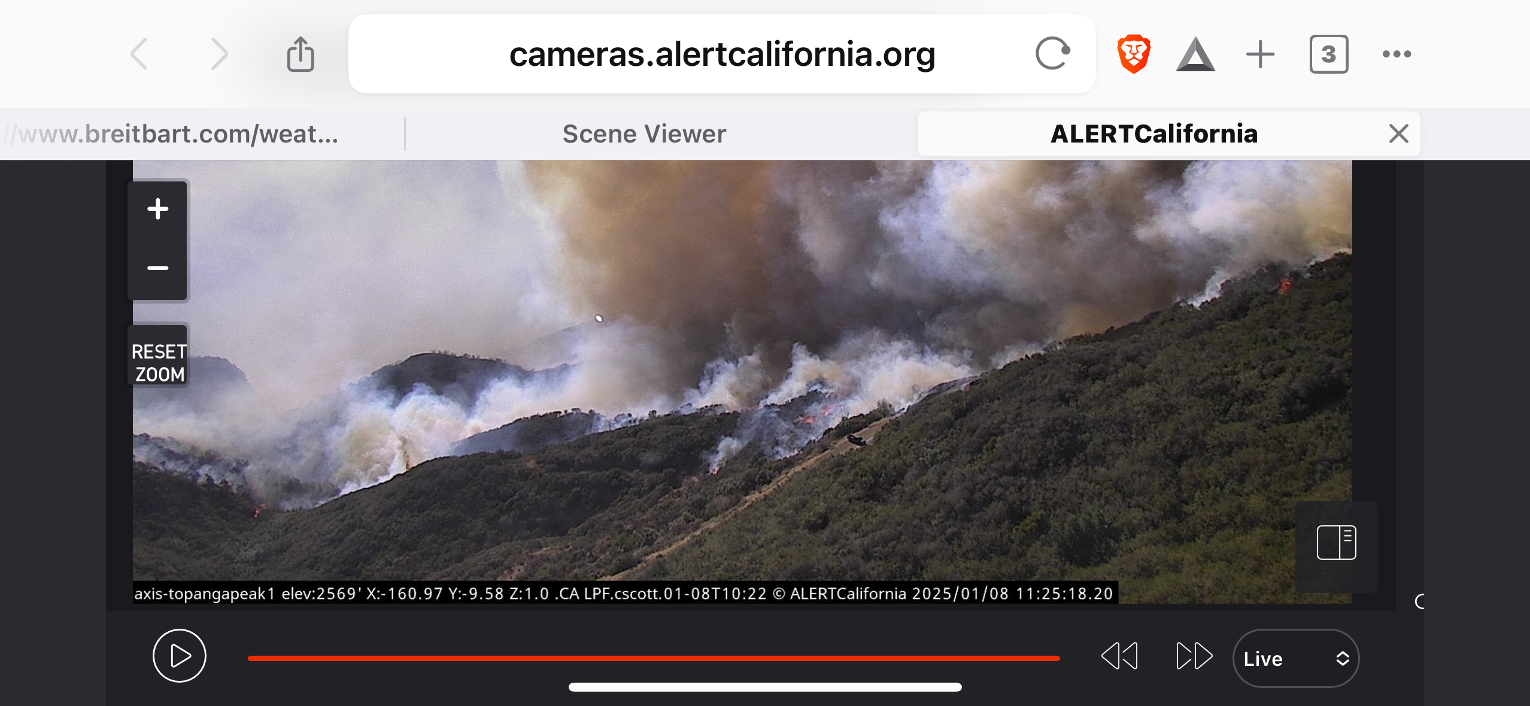Zoom out with the minus button

158,268
